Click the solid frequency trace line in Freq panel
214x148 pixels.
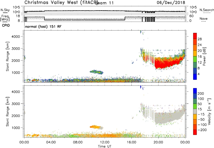(x=85, y=20)
